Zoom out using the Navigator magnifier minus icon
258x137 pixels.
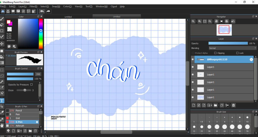[x=210, y=21]
